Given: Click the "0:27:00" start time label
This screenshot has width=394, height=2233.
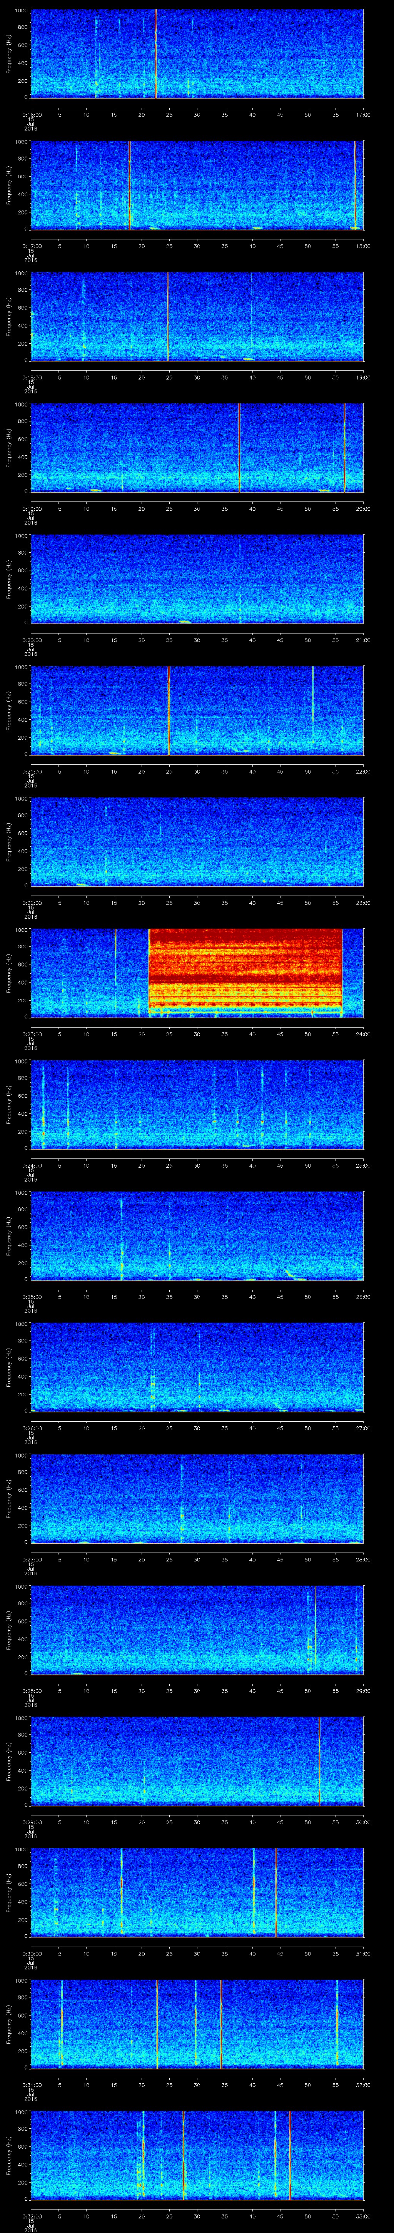Looking at the screenshot, I should coord(31,1559).
